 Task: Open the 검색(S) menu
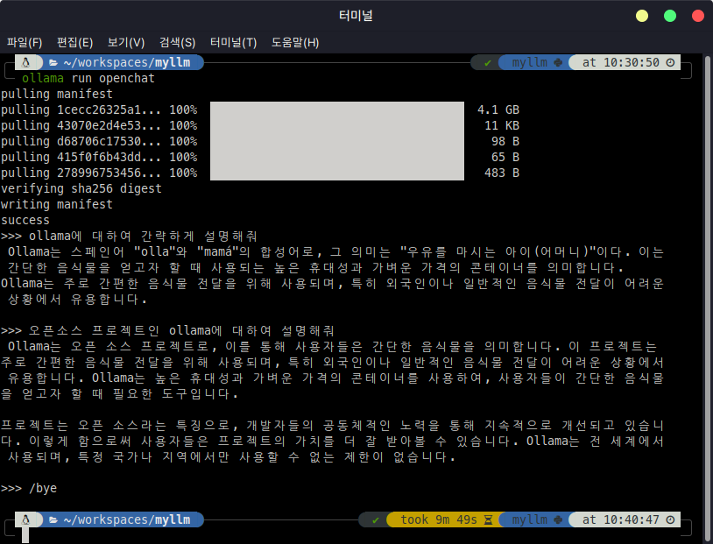[x=177, y=43]
